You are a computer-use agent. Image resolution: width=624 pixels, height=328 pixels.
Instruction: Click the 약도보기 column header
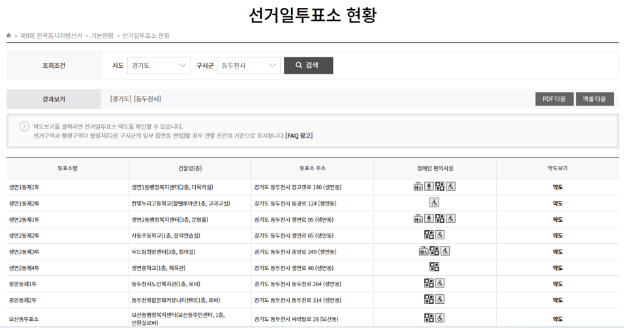pos(557,168)
